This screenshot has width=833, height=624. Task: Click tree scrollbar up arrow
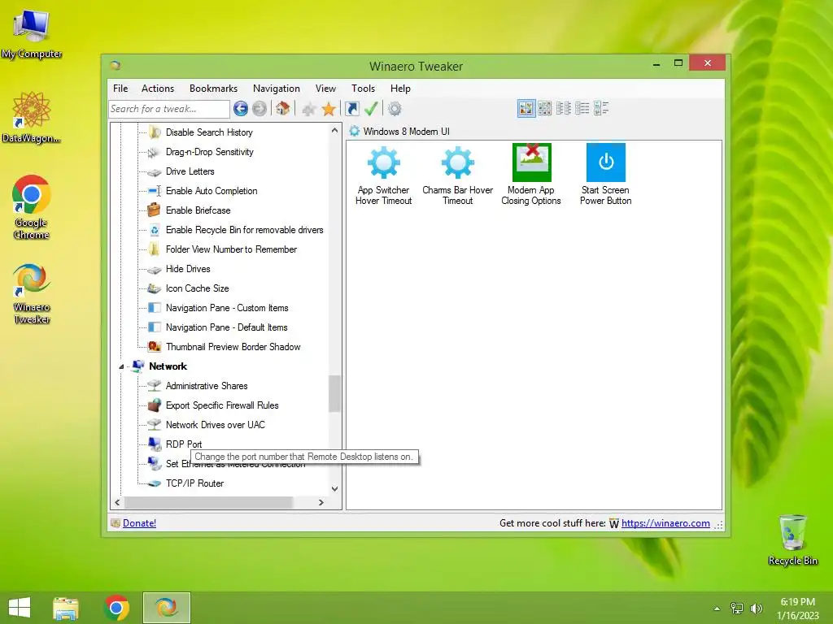pyautogui.click(x=334, y=130)
